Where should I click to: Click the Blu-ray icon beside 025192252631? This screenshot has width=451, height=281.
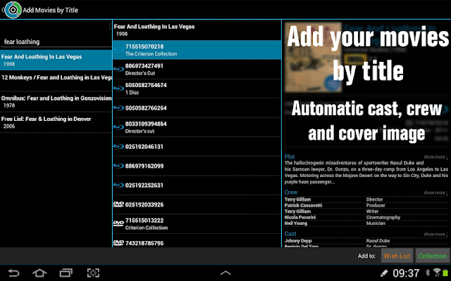pyautogui.click(x=118, y=185)
